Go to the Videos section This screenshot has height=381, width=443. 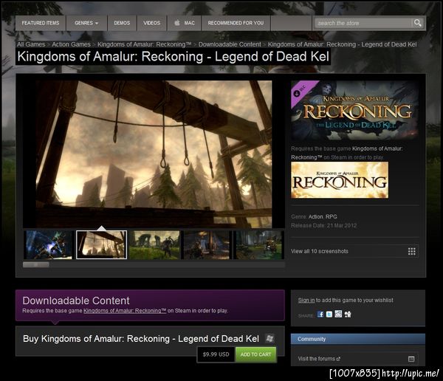click(x=151, y=23)
